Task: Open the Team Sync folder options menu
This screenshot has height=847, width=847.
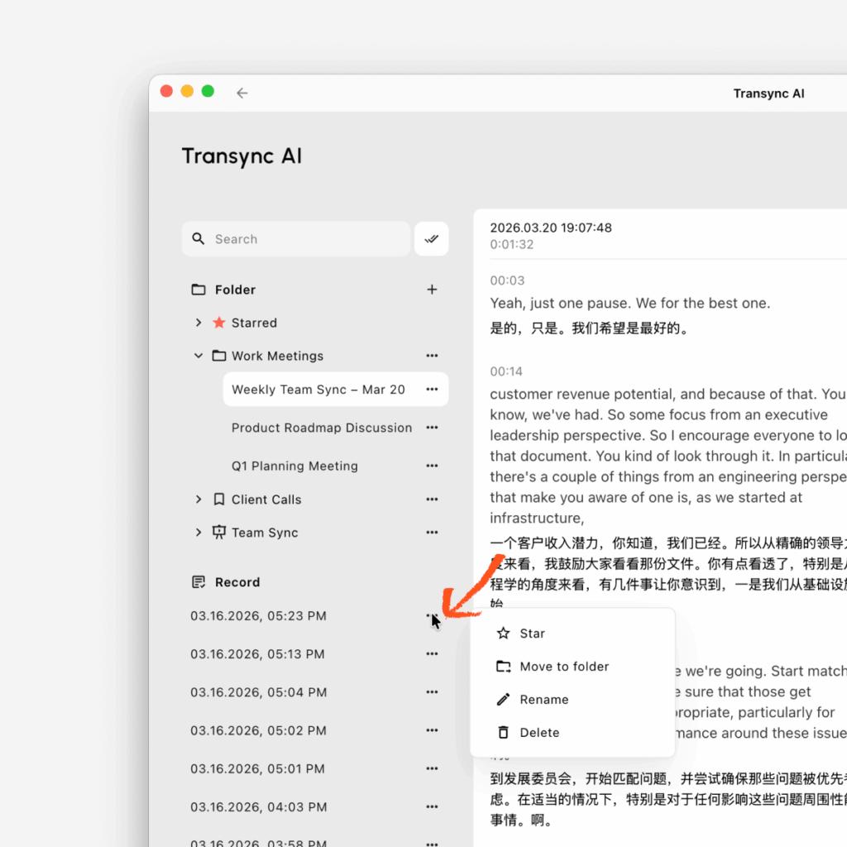Action: tap(432, 532)
